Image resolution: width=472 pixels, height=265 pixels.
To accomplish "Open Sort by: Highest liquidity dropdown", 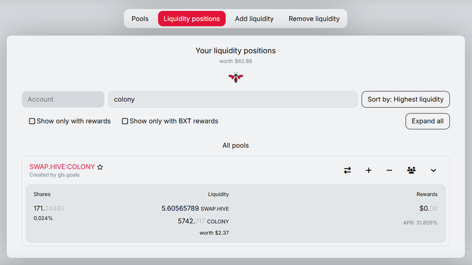I will [x=406, y=99].
